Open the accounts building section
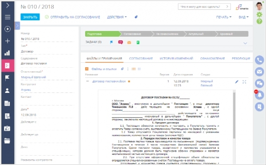266x165 pixels. tap(7, 103)
